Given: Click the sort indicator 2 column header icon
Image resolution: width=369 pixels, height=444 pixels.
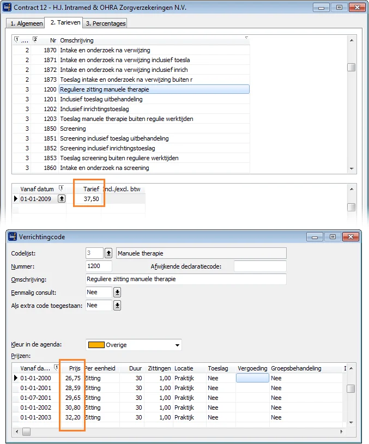Looking at the screenshot, I should (35, 40).
